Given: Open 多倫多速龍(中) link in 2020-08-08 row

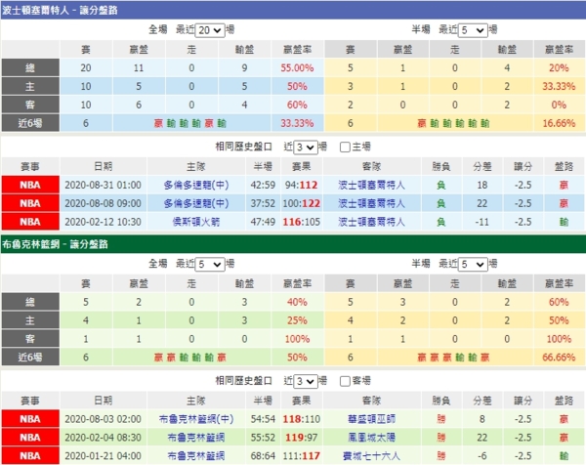Looking at the screenshot, I should (x=196, y=203).
